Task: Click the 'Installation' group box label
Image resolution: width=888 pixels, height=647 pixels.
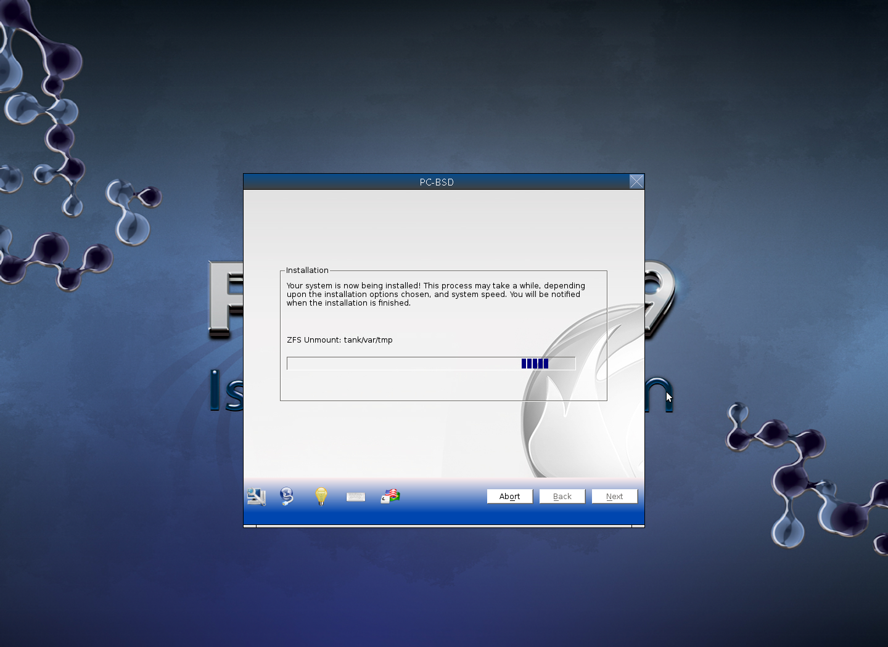Action: 307,271
